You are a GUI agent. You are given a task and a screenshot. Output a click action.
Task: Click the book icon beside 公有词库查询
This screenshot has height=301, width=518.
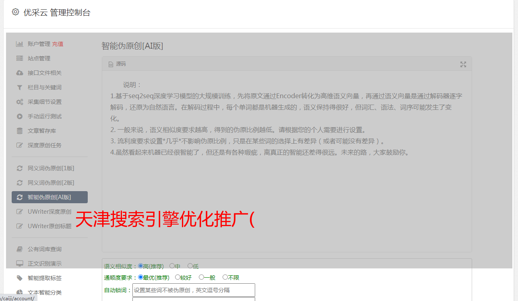coord(19,249)
